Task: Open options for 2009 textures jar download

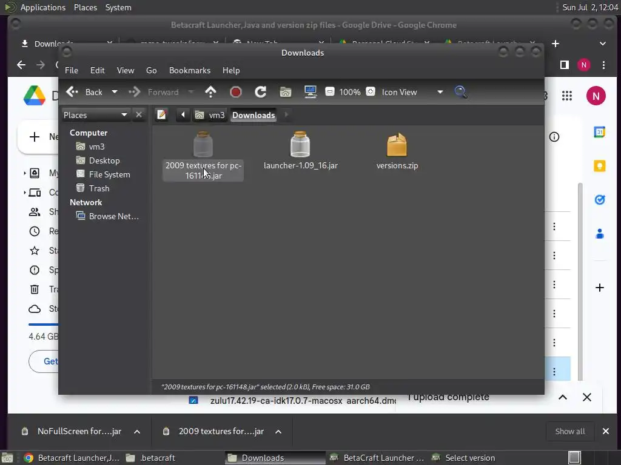Action: click(278, 432)
